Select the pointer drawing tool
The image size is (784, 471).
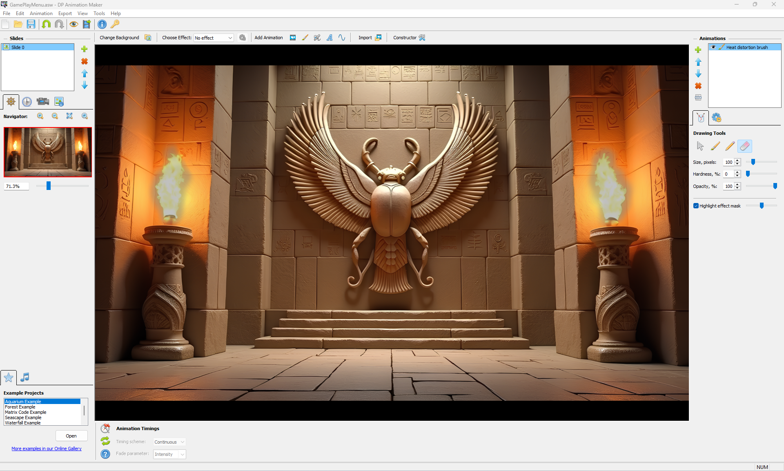pyautogui.click(x=700, y=146)
